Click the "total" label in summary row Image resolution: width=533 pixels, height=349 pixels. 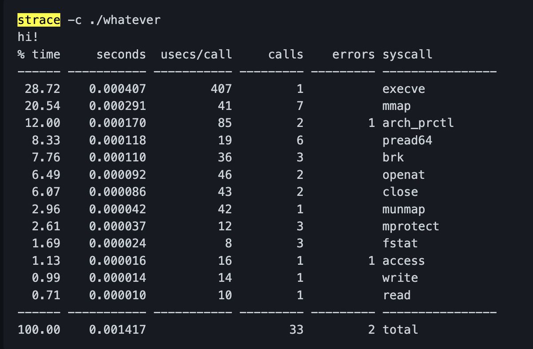400,329
